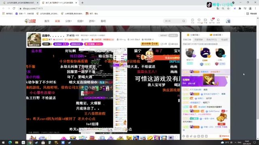Open the 首页 nav item
The width and height of the screenshot is (259, 145).
click(x=47, y=21)
